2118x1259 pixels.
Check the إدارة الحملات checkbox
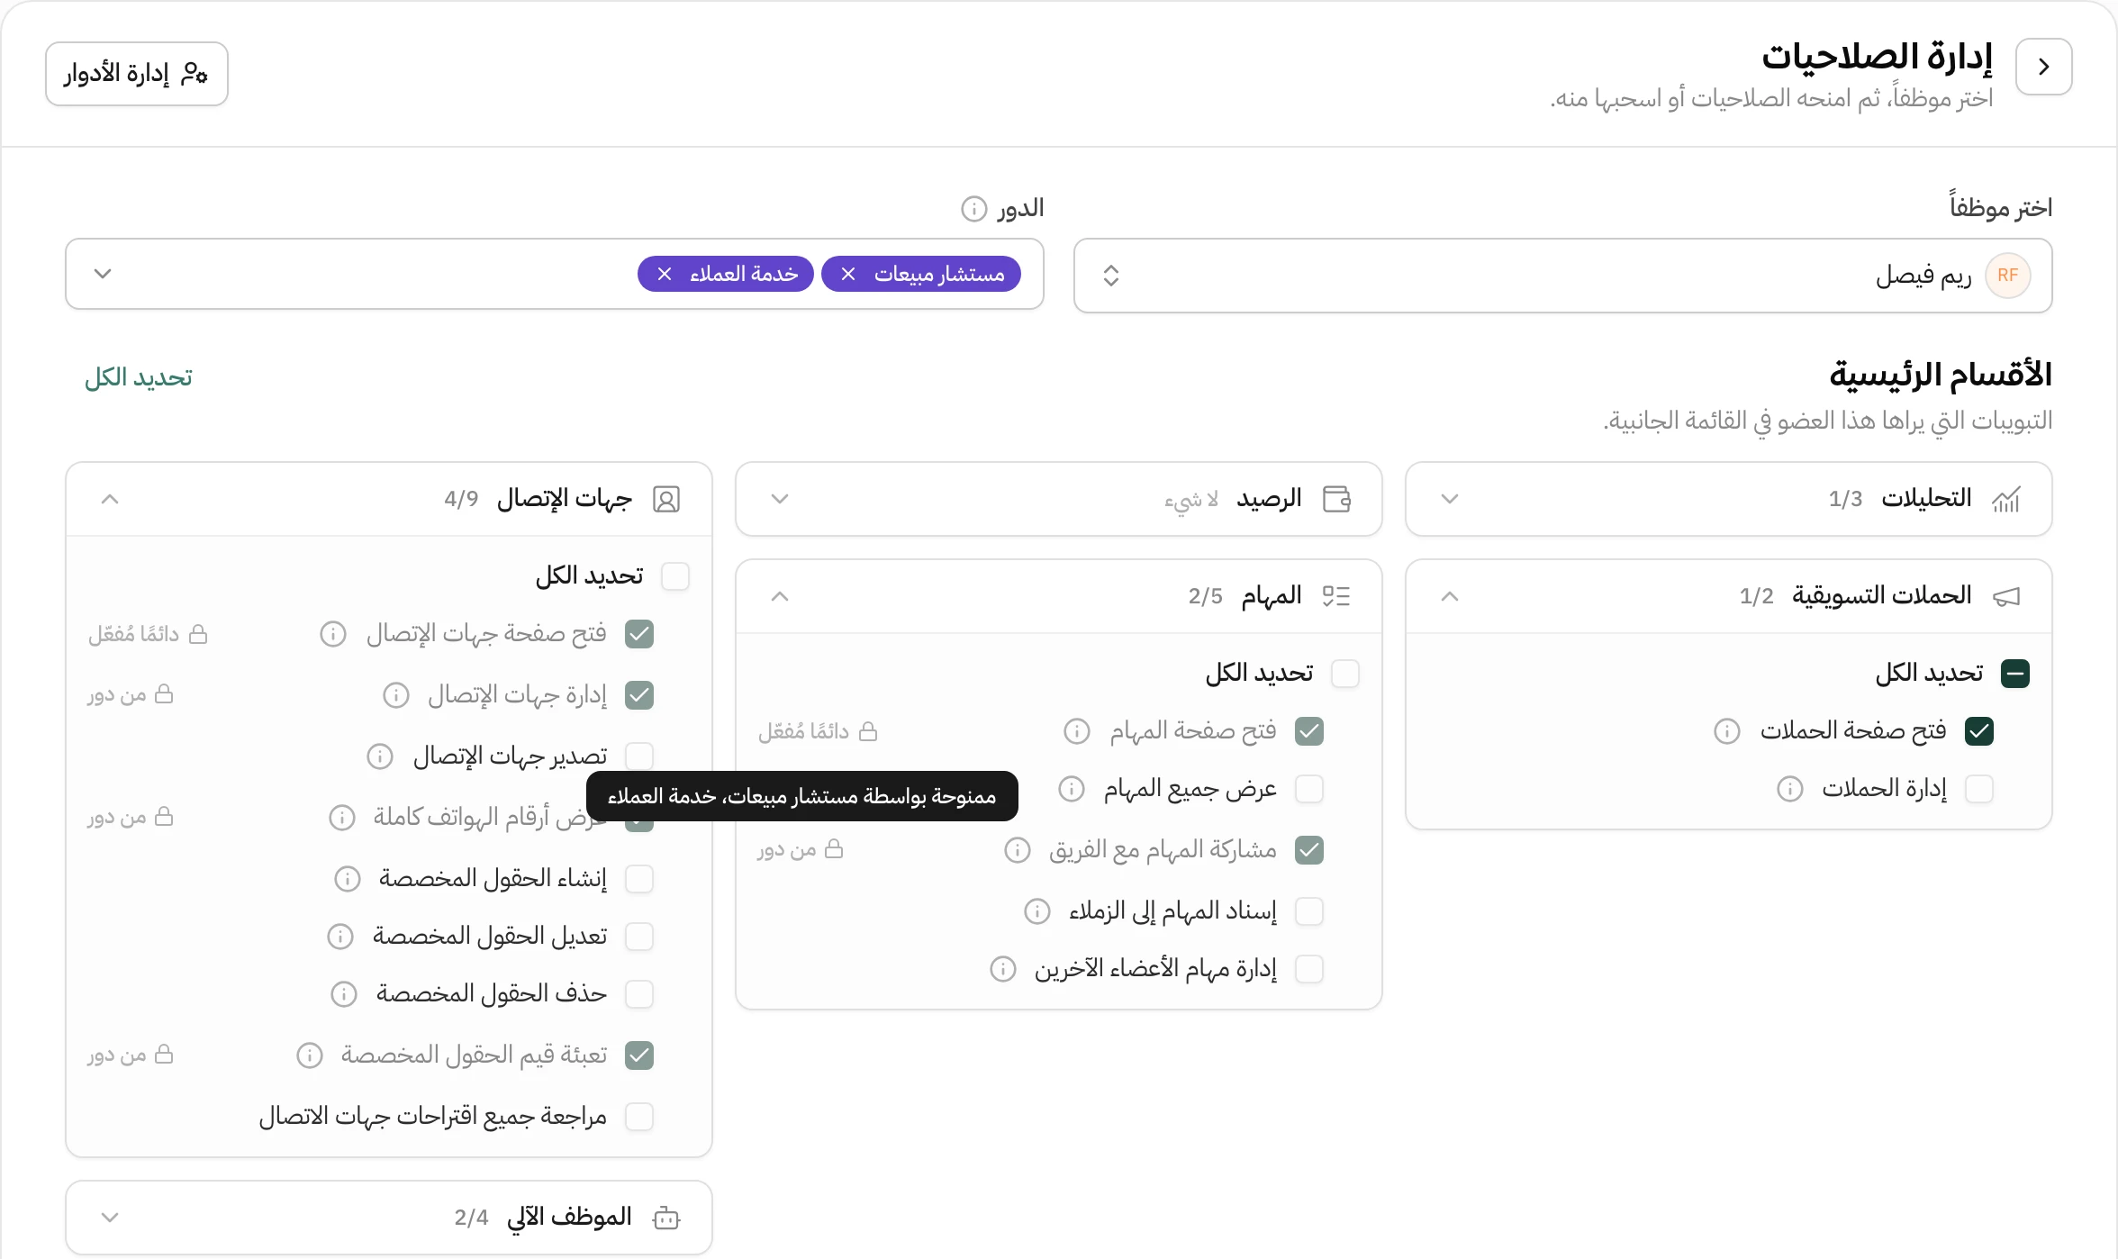pyautogui.click(x=1979, y=789)
